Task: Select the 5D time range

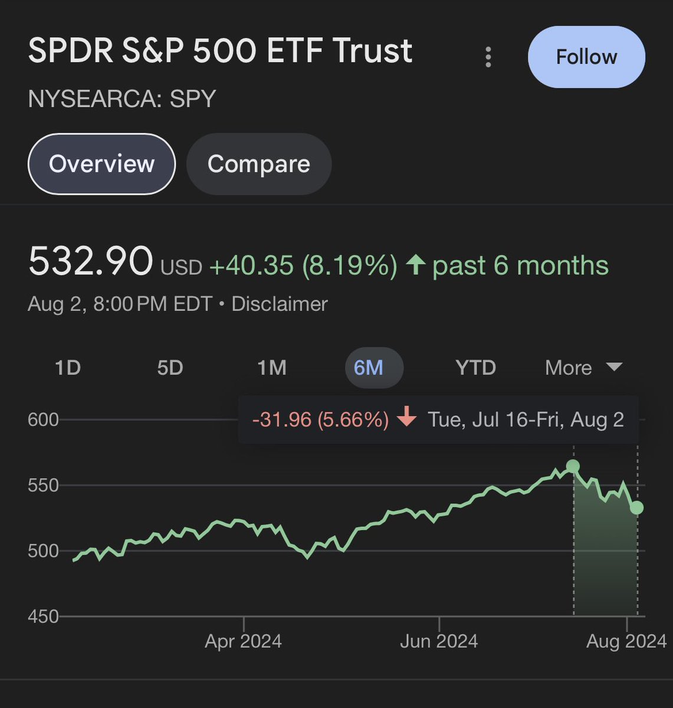Action: [x=170, y=368]
